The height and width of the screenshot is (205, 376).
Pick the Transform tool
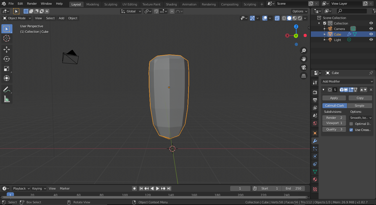pyautogui.click(x=7, y=78)
